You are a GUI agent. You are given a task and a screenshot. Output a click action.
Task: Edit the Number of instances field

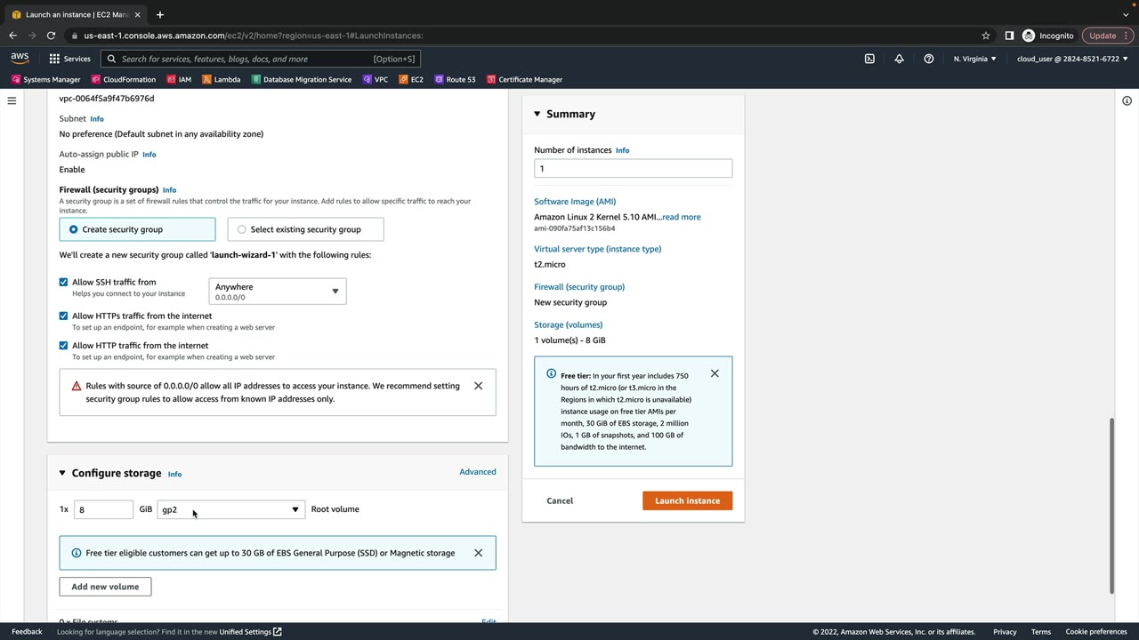634,169
